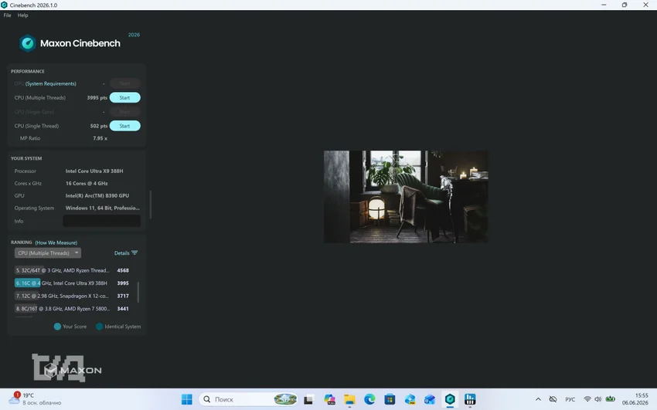The width and height of the screenshot is (657, 410).
Task: Open the System Requirements link
Action: pyautogui.click(x=51, y=83)
